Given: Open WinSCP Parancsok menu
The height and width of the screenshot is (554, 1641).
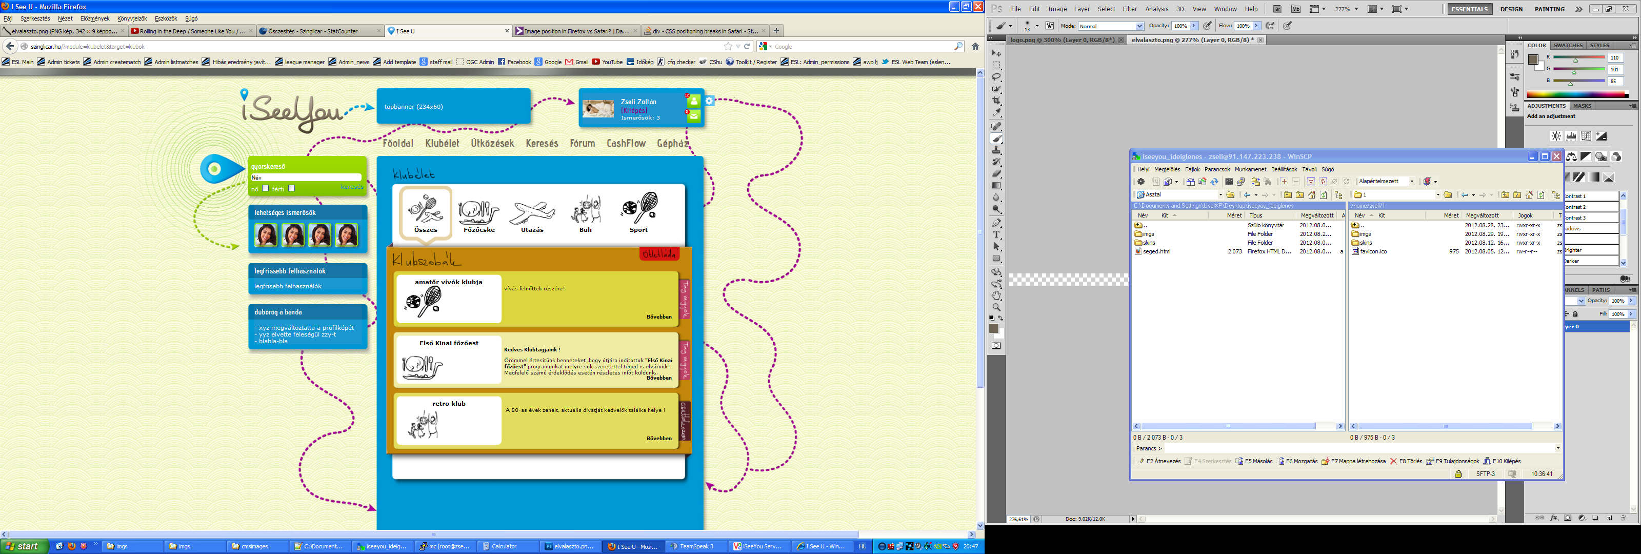Looking at the screenshot, I should click(1217, 170).
